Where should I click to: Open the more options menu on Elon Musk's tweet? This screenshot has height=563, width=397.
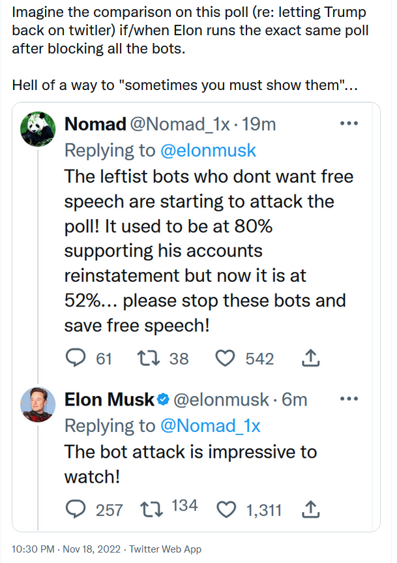coord(349,399)
